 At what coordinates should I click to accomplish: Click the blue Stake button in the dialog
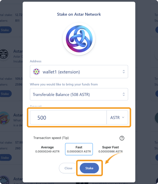[89, 168]
